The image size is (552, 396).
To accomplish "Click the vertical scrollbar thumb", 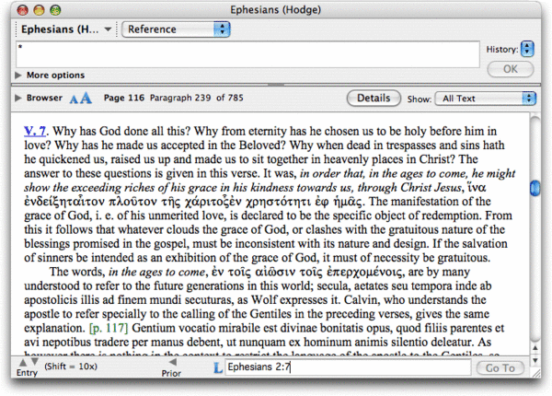I will [x=535, y=188].
